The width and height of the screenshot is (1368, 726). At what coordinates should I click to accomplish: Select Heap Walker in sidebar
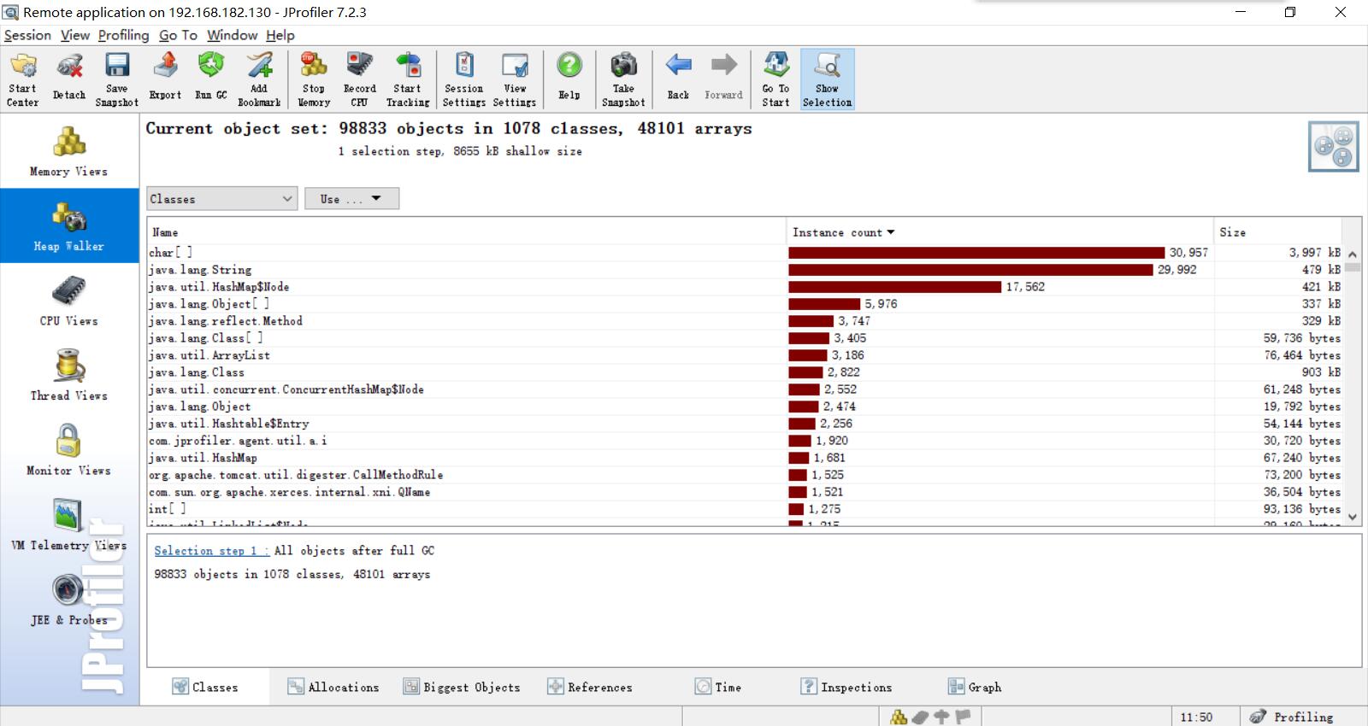tap(69, 225)
